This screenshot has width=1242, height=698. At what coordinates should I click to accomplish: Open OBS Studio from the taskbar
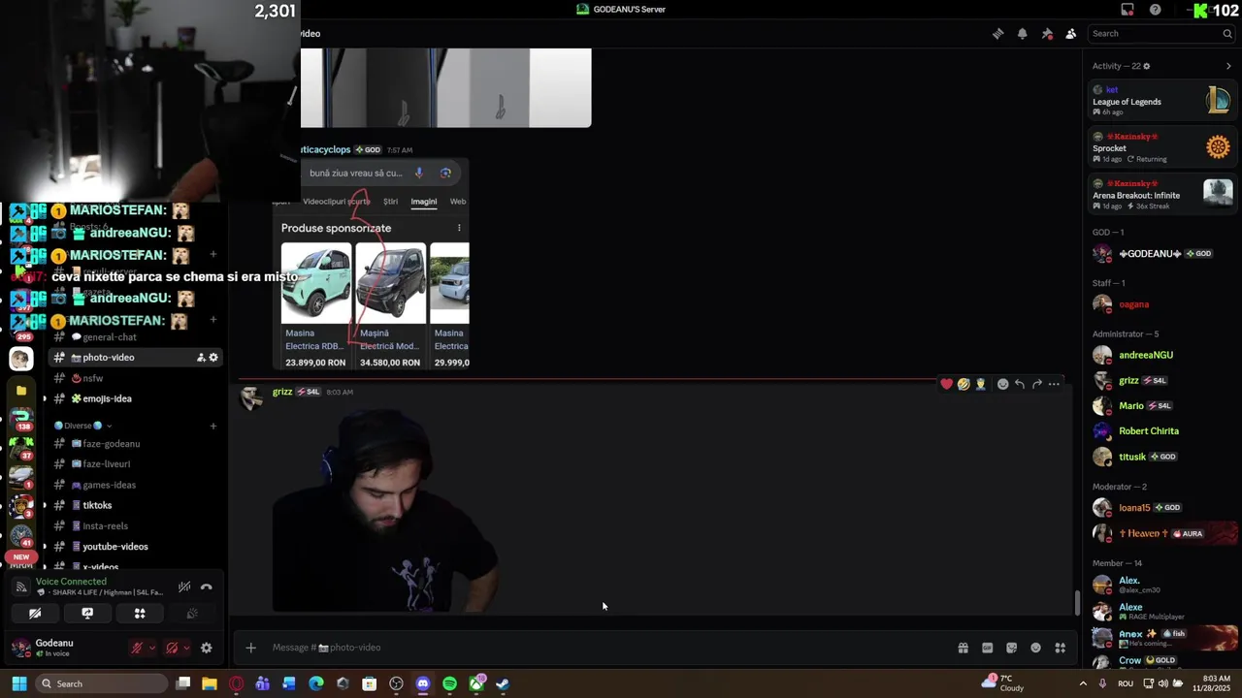(396, 683)
